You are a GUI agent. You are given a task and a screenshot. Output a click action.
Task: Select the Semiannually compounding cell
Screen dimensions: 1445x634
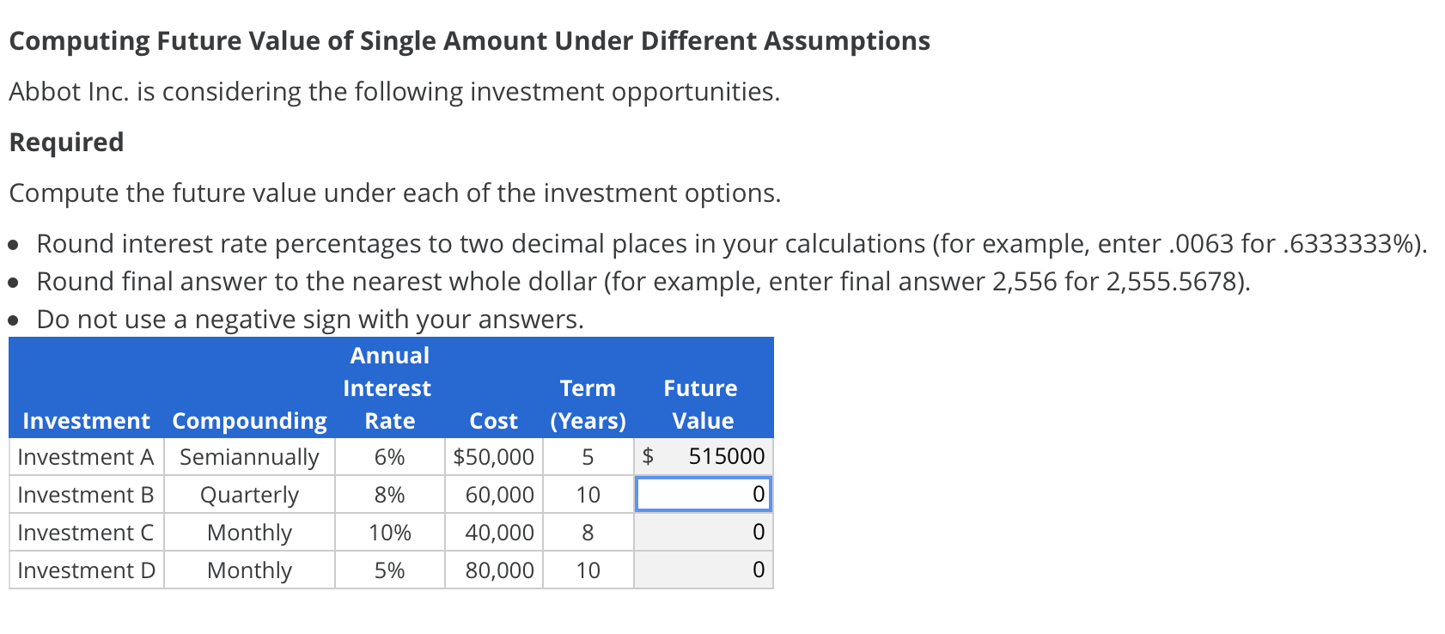[x=248, y=456]
